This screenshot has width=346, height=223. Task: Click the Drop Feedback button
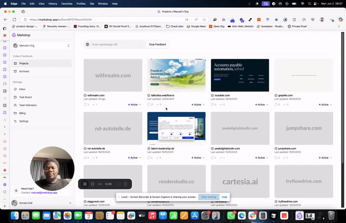[157, 44]
